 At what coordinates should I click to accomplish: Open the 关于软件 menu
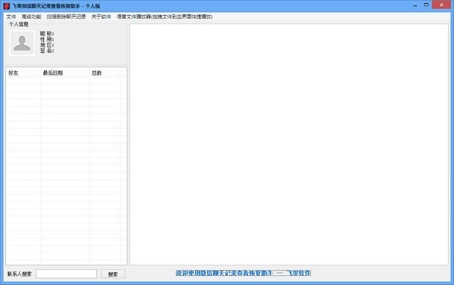click(101, 17)
